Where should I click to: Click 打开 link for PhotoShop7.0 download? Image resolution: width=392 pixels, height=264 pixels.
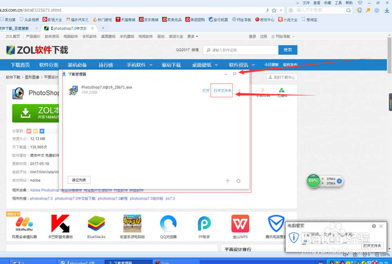click(206, 90)
